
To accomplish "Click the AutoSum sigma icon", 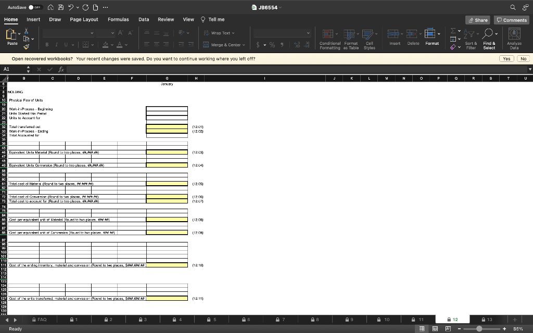I will click(x=453, y=31).
